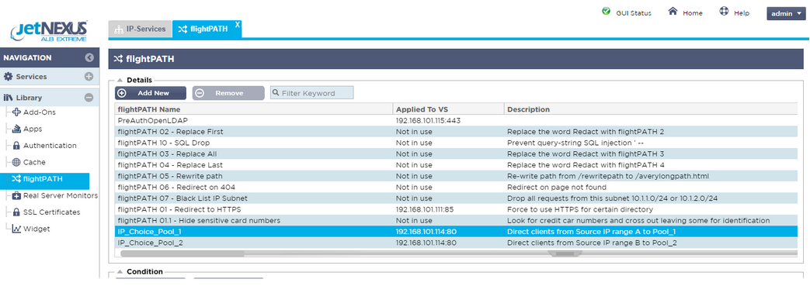810x286 pixels.
Task: Open the admin user dropdown
Action: point(785,13)
